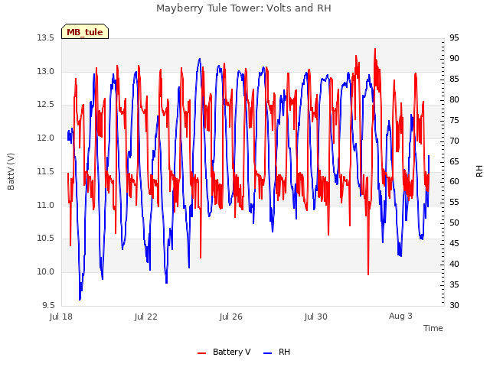Click the 'BattV (V)' left axis title
Viewport: 490px width, 367px height.
point(11,171)
